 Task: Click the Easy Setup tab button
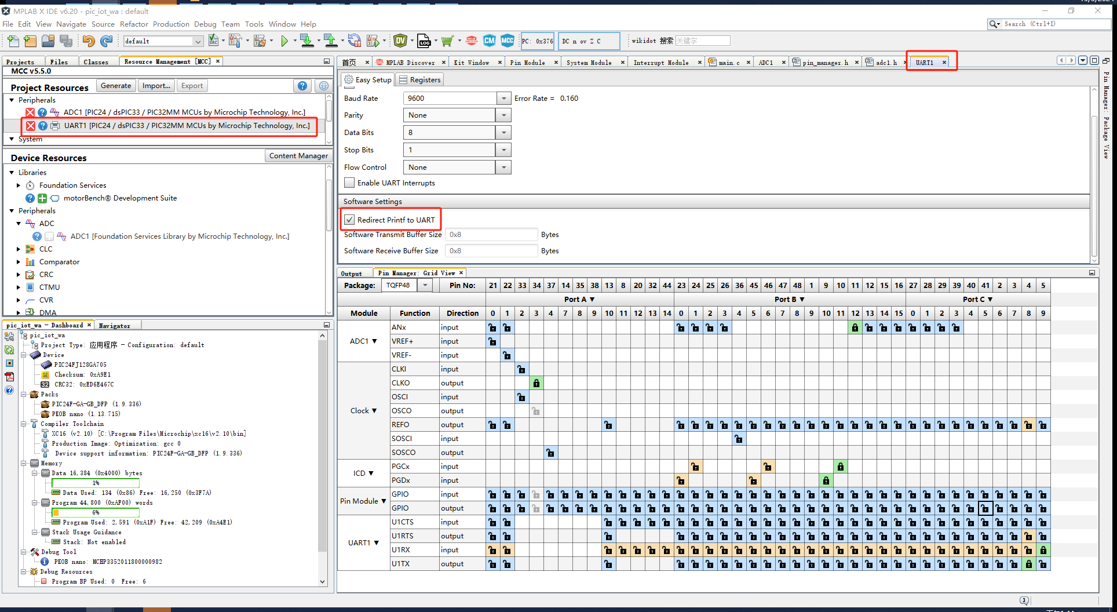point(368,80)
